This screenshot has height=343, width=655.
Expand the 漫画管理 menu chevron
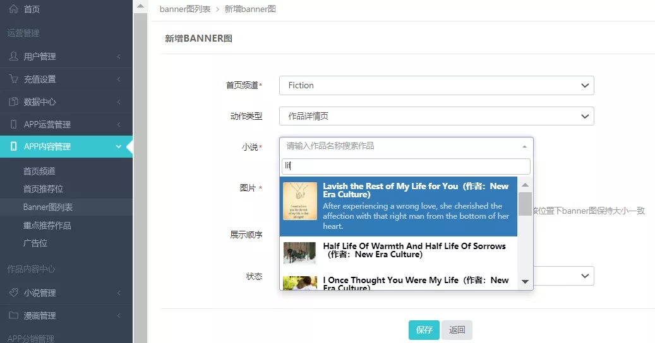119,315
